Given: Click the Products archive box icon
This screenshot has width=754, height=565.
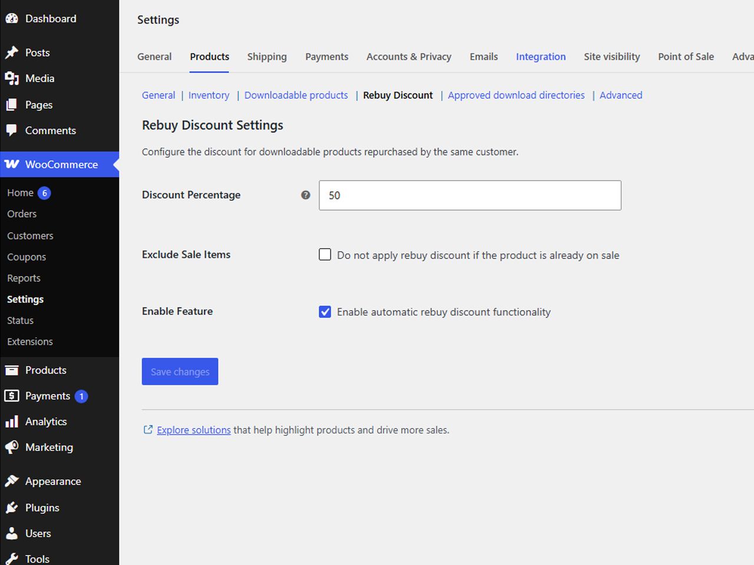Looking at the screenshot, I should click(12, 370).
